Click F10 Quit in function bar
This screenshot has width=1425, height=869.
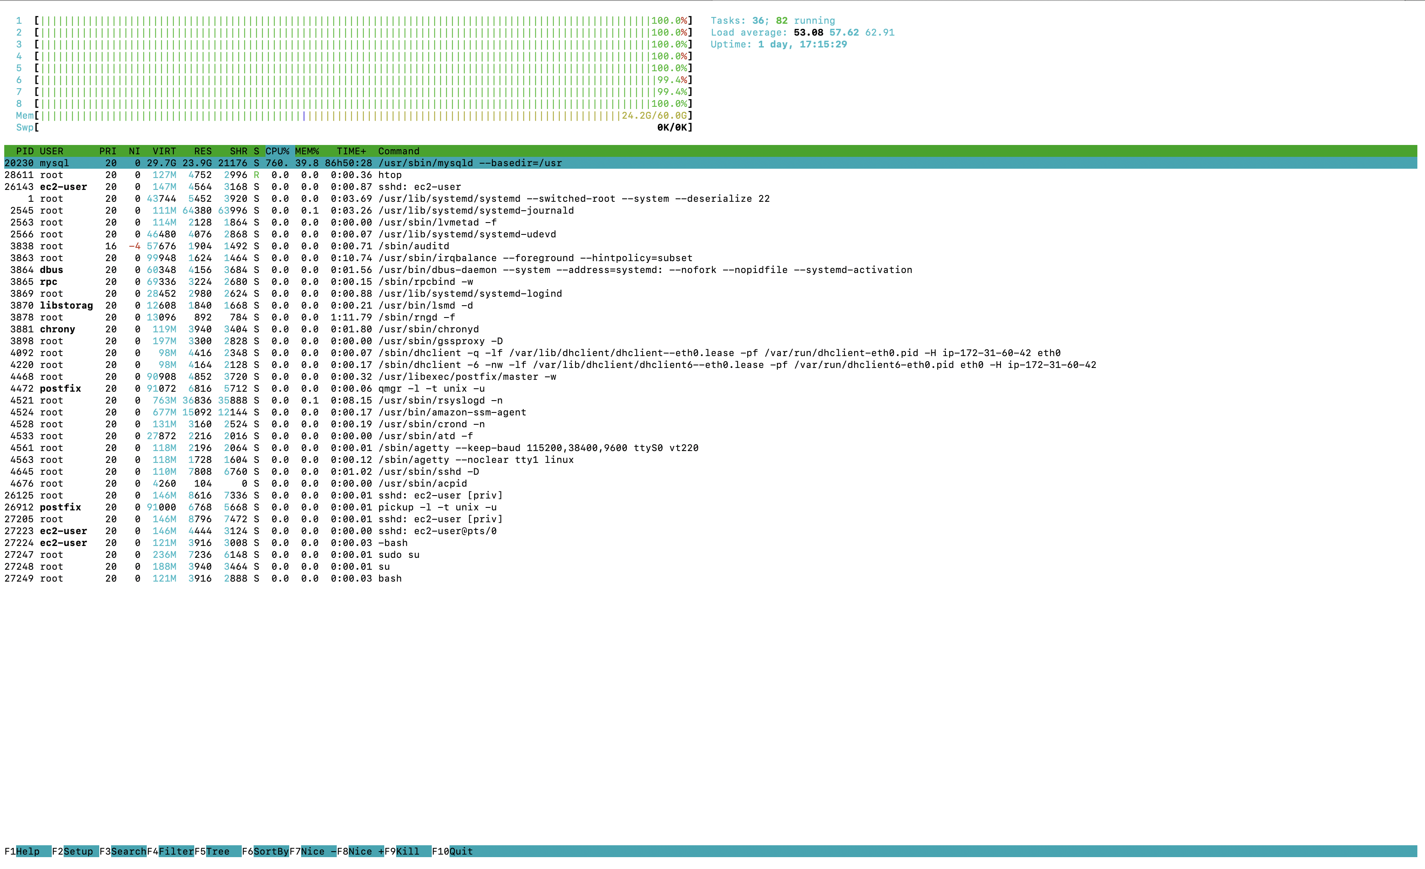452,851
